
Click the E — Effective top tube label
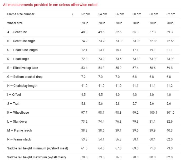23,68
